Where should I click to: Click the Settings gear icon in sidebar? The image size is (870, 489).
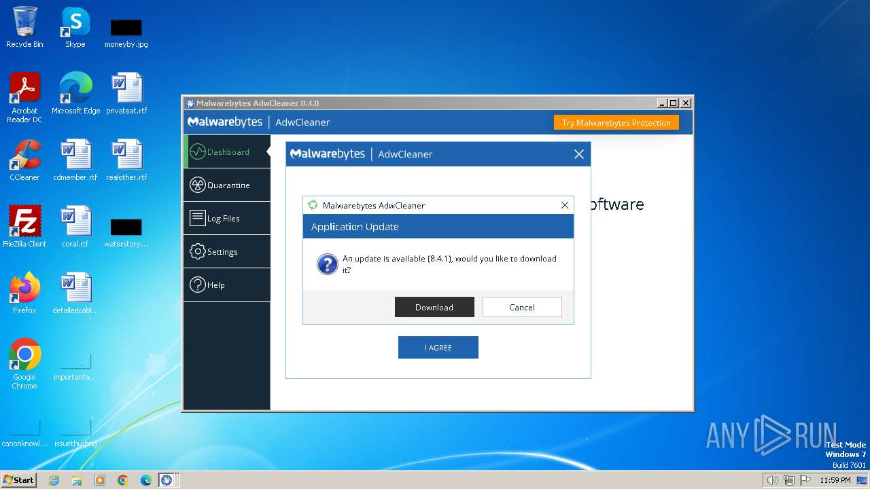[197, 251]
